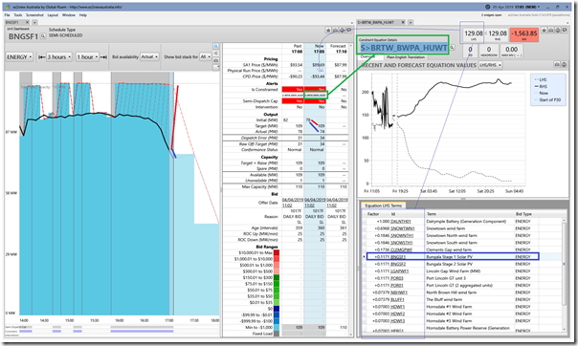Open the ENERGY commodity dropdown
Image resolution: width=578 pixels, height=346 pixels.
pyautogui.click(x=19, y=57)
